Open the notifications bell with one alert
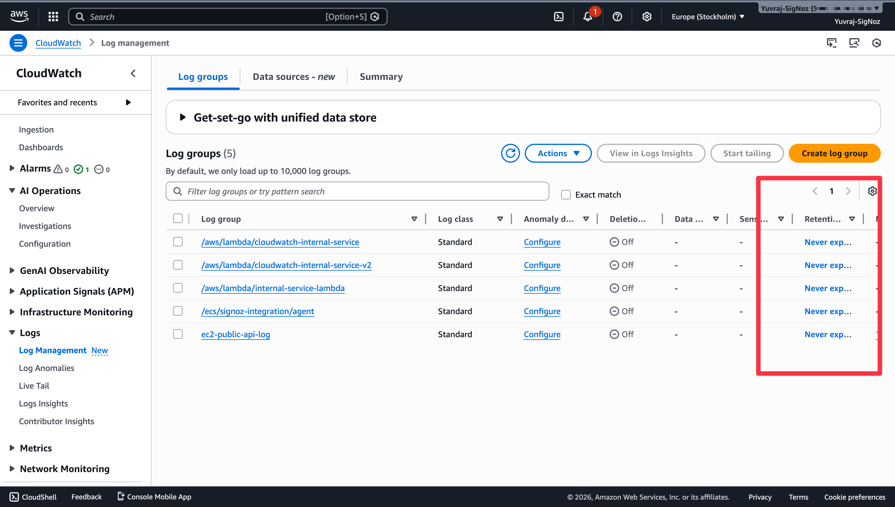 [588, 16]
